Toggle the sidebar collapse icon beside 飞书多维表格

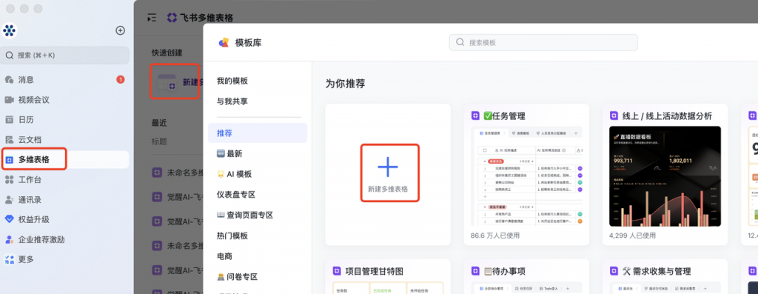152,18
